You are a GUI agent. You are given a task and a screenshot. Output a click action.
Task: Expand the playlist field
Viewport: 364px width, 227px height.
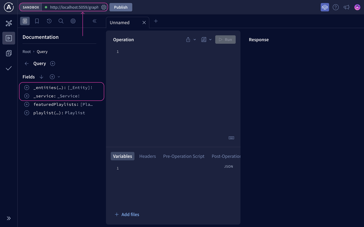tap(27, 113)
